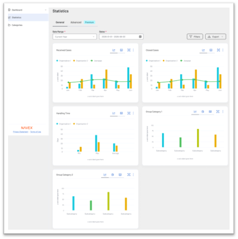Show table view in Group Category 1
Viewport: 238px width, 239px height.
point(210,111)
